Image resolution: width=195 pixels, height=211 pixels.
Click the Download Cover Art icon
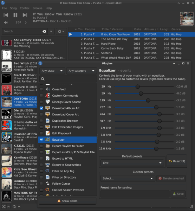(47, 114)
